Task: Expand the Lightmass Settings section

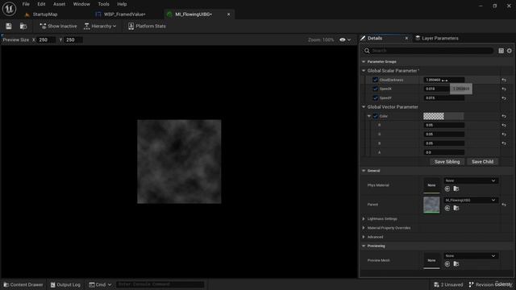Action: click(x=364, y=218)
